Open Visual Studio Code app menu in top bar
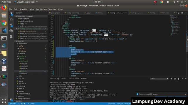 26,2
